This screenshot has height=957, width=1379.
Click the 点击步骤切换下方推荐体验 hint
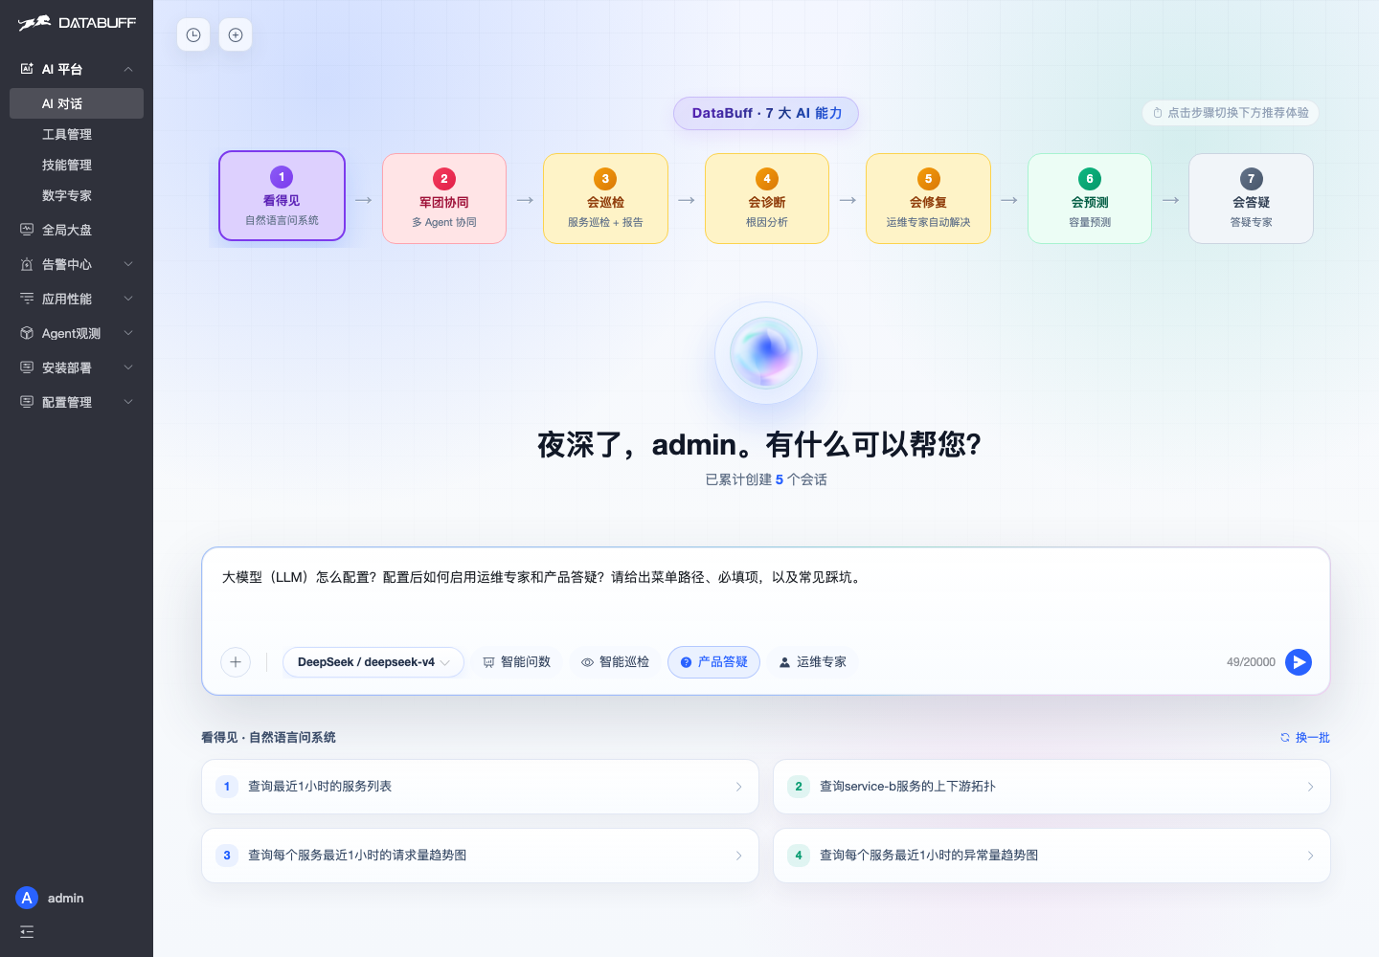pos(1231,113)
